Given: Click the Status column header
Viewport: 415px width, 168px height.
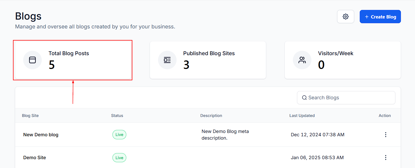Looking at the screenshot, I should (x=117, y=116).
